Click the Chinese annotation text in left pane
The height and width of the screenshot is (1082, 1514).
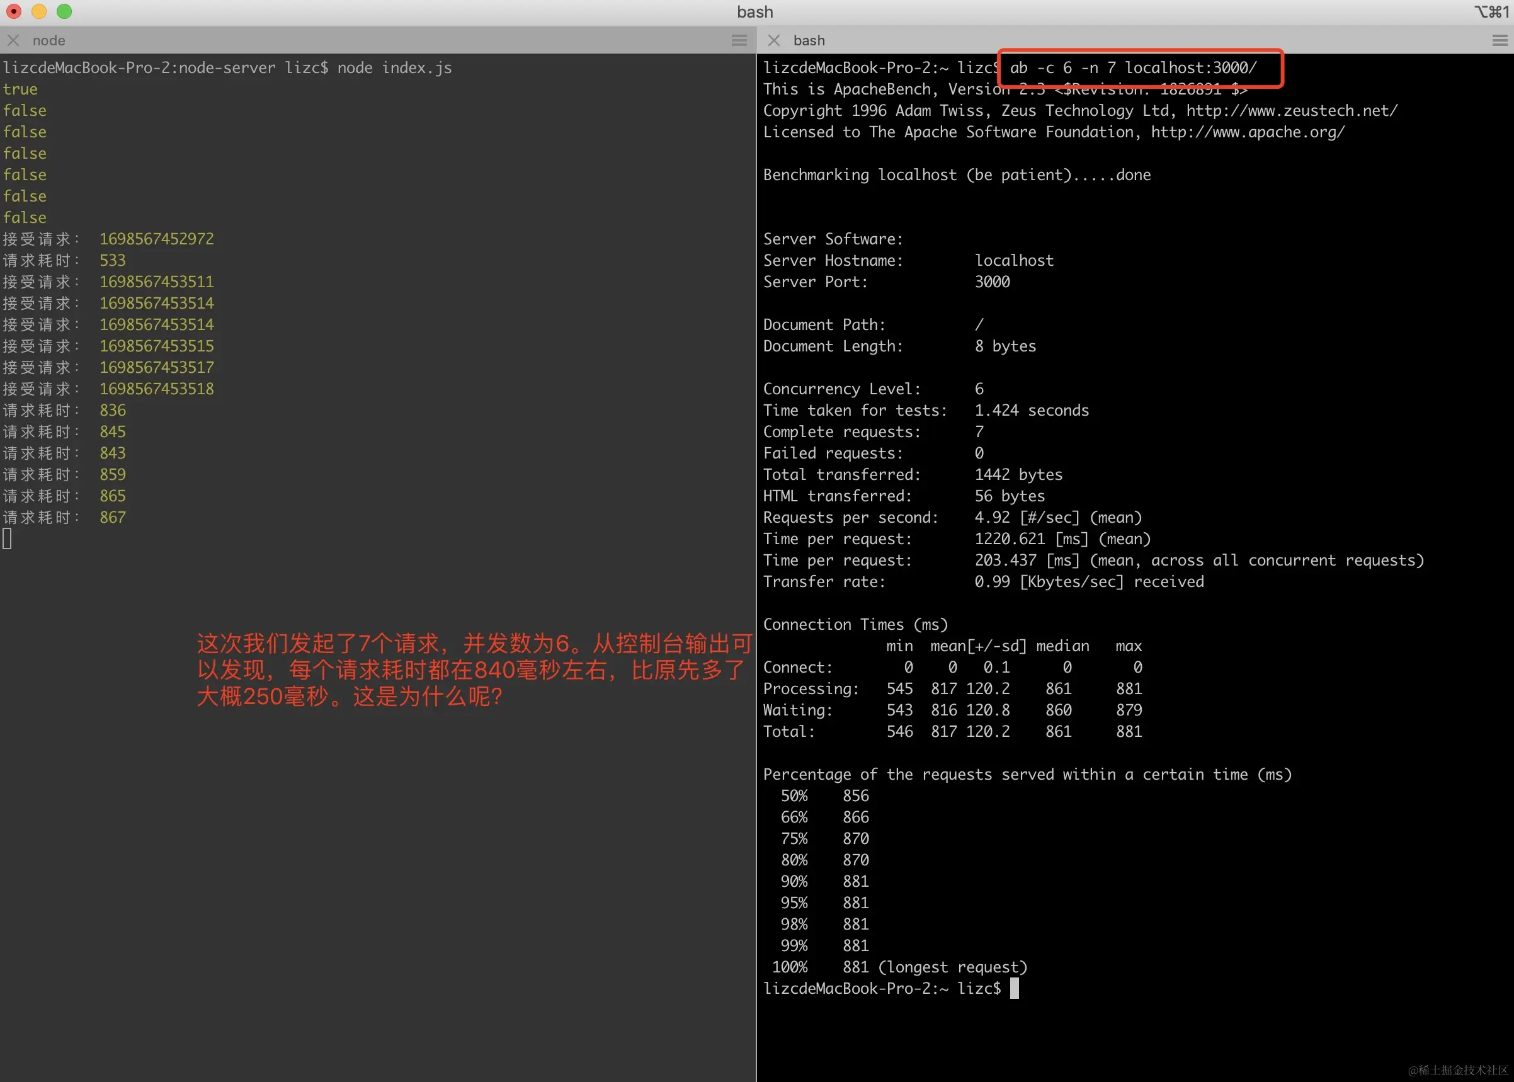coord(473,669)
